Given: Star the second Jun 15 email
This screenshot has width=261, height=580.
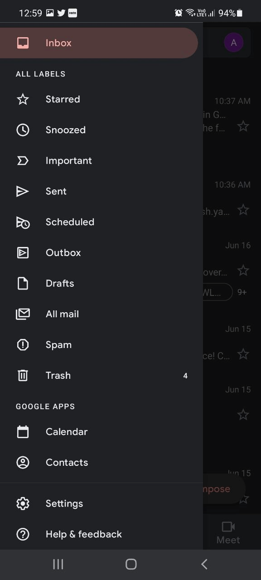Looking at the screenshot, I should [x=243, y=415].
